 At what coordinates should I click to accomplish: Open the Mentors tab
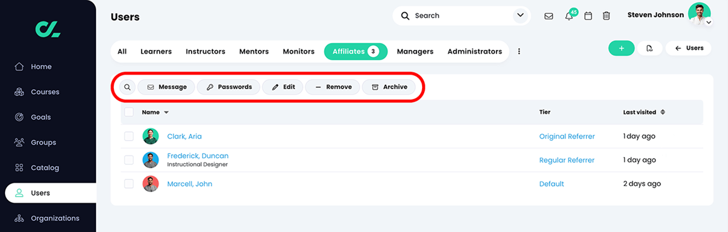coord(254,51)
